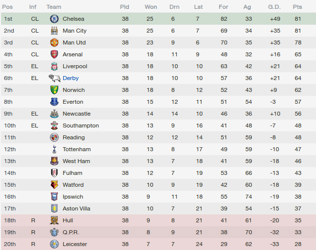Sort table by Pts column header
This screenshot has width=316, height=250.
(297, 7)
